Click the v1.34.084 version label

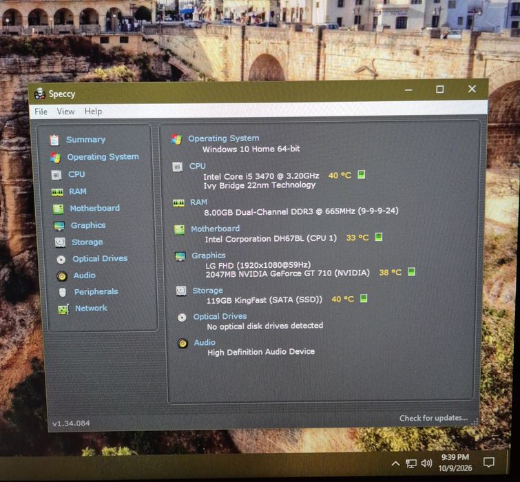[71, 423]
